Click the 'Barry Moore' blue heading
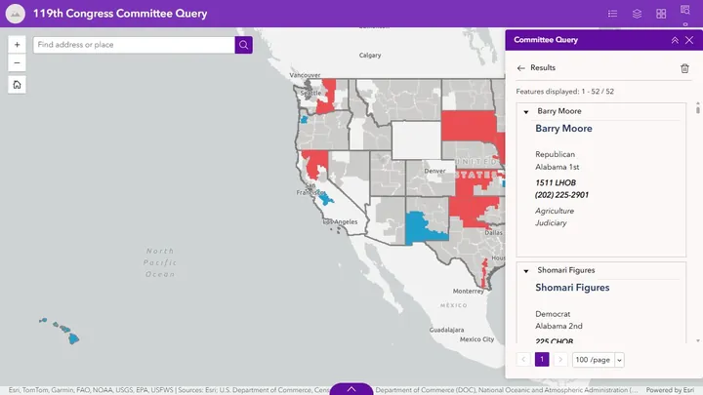This screenshot has height=395, width=703. [x=563, y=129]
